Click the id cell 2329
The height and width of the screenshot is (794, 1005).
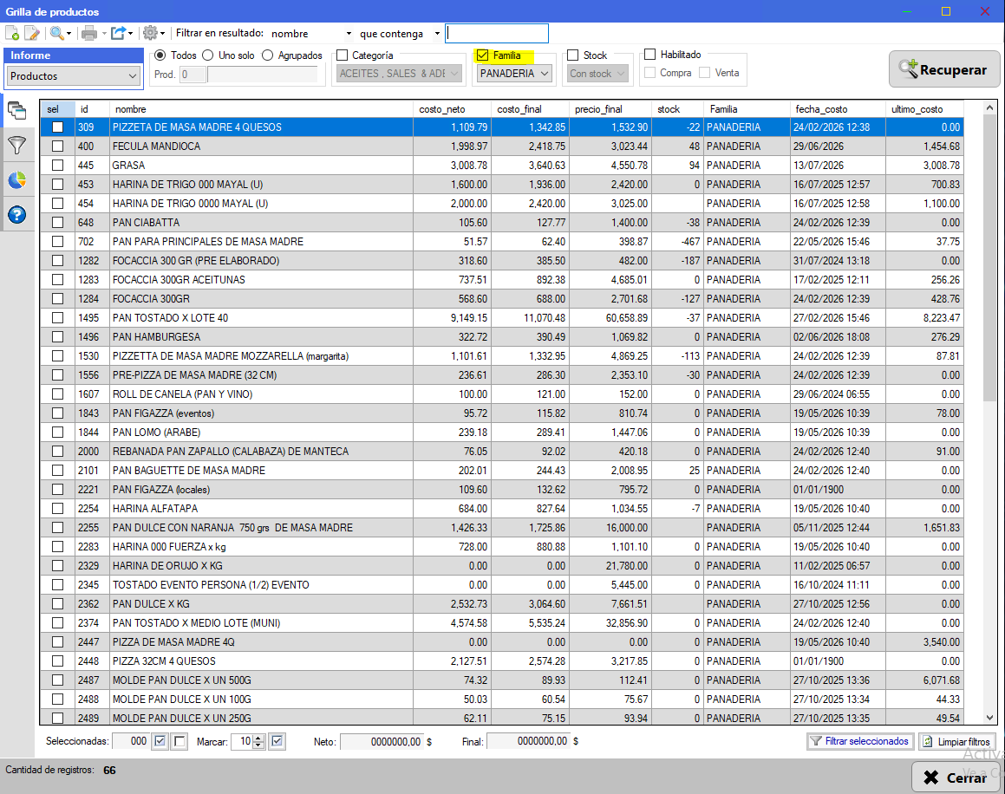92,566
